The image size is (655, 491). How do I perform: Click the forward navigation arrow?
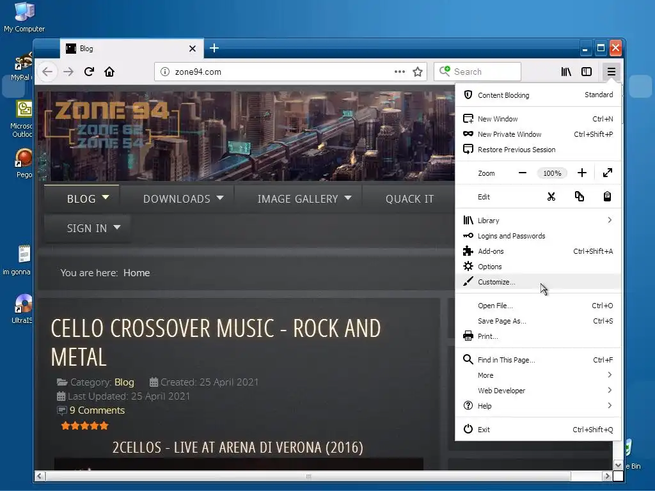click(68, 72)
